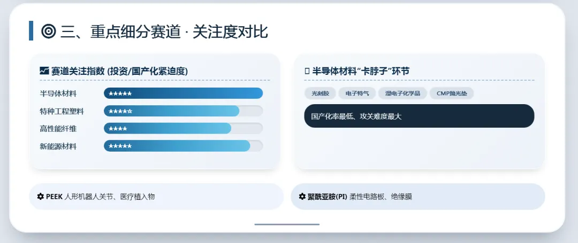Viewport: 578px width, 243px height.
Task: Click the chart icon beside 赛道关注指数
Action: click(44, 70)
